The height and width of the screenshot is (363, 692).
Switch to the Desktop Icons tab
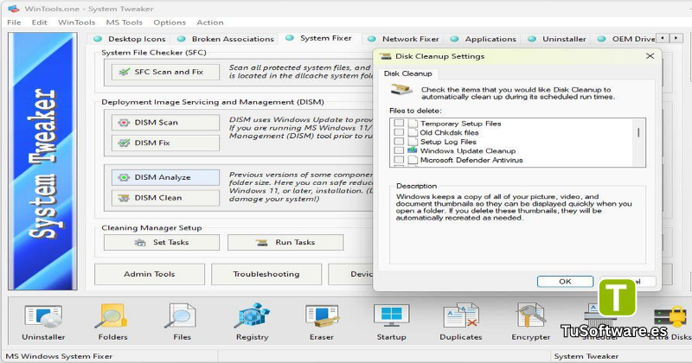coord(130,39)
